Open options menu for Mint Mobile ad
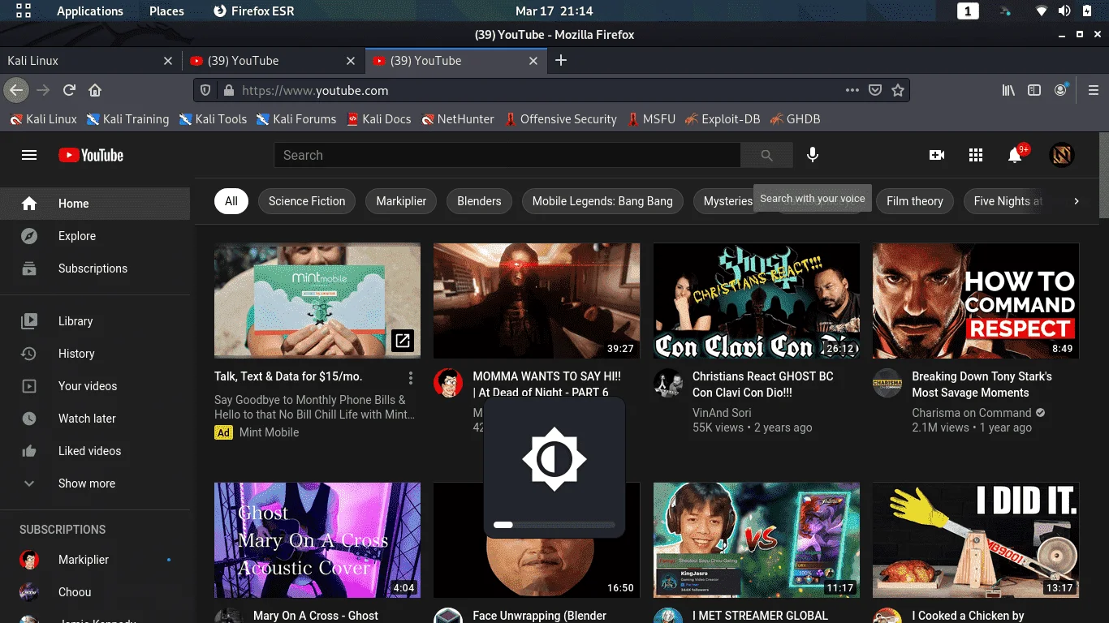 coord(411,378)
